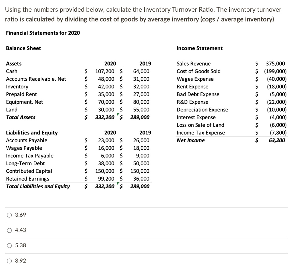Click the Cost of Goods Sold line item
The width and height of the screenshot is (293, 273).
tap(199, 71)
